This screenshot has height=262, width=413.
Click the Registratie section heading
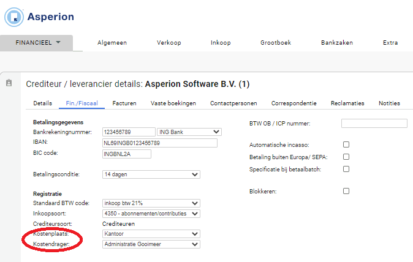tap(47, 194)
